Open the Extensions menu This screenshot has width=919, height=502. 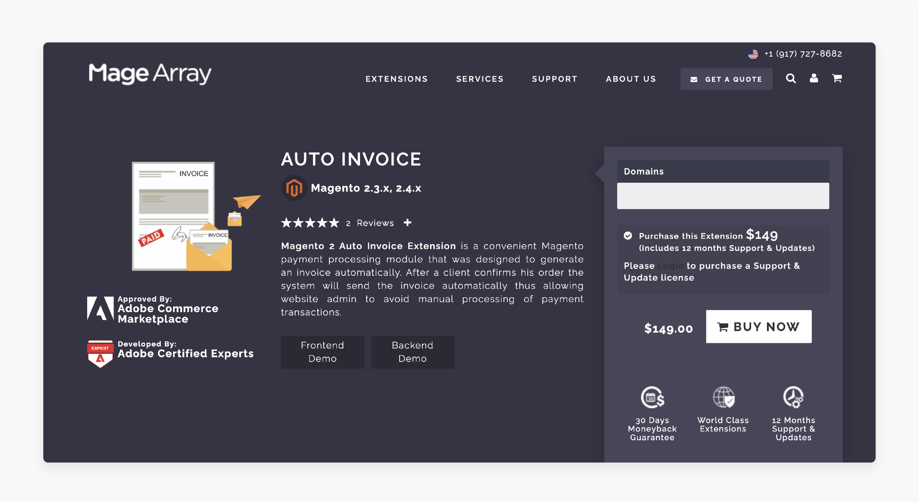397,79
